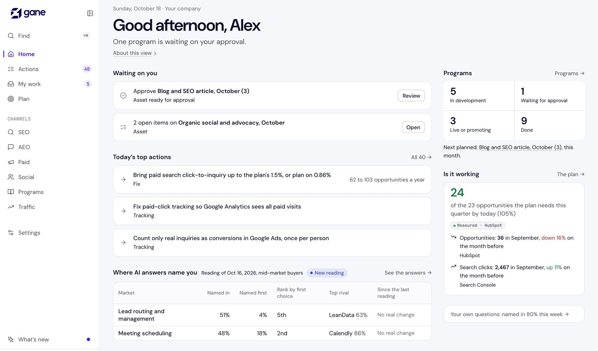Image resolution: width=598 pixels, height=351 pixels.
Task: Click the Social people icon
Action: pos(11,177)
